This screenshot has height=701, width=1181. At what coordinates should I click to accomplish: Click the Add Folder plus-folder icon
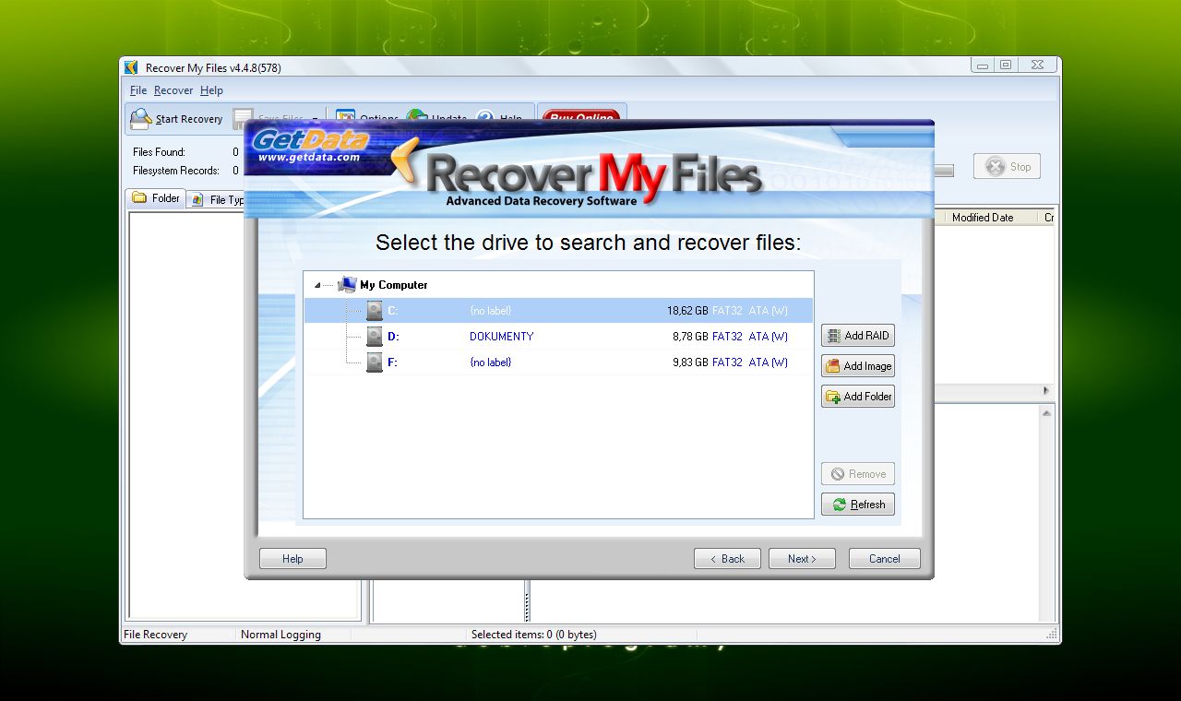[833, 397]
